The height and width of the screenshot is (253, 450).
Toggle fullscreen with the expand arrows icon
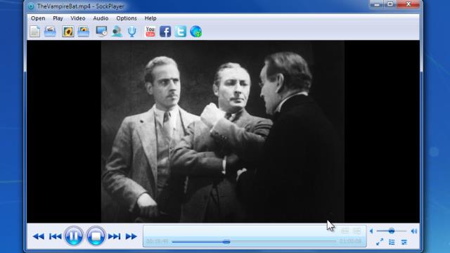[x=380, y=242]
